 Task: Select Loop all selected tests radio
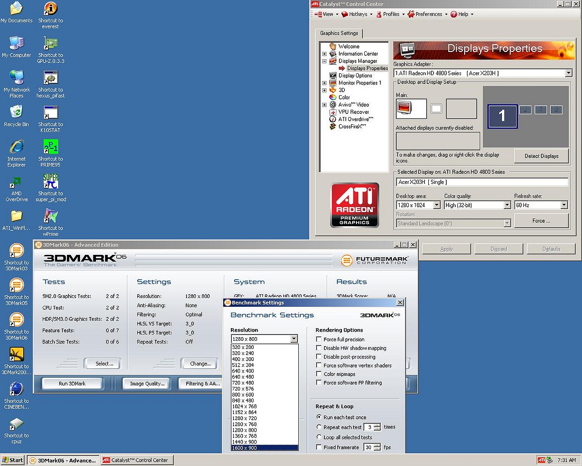319,437
